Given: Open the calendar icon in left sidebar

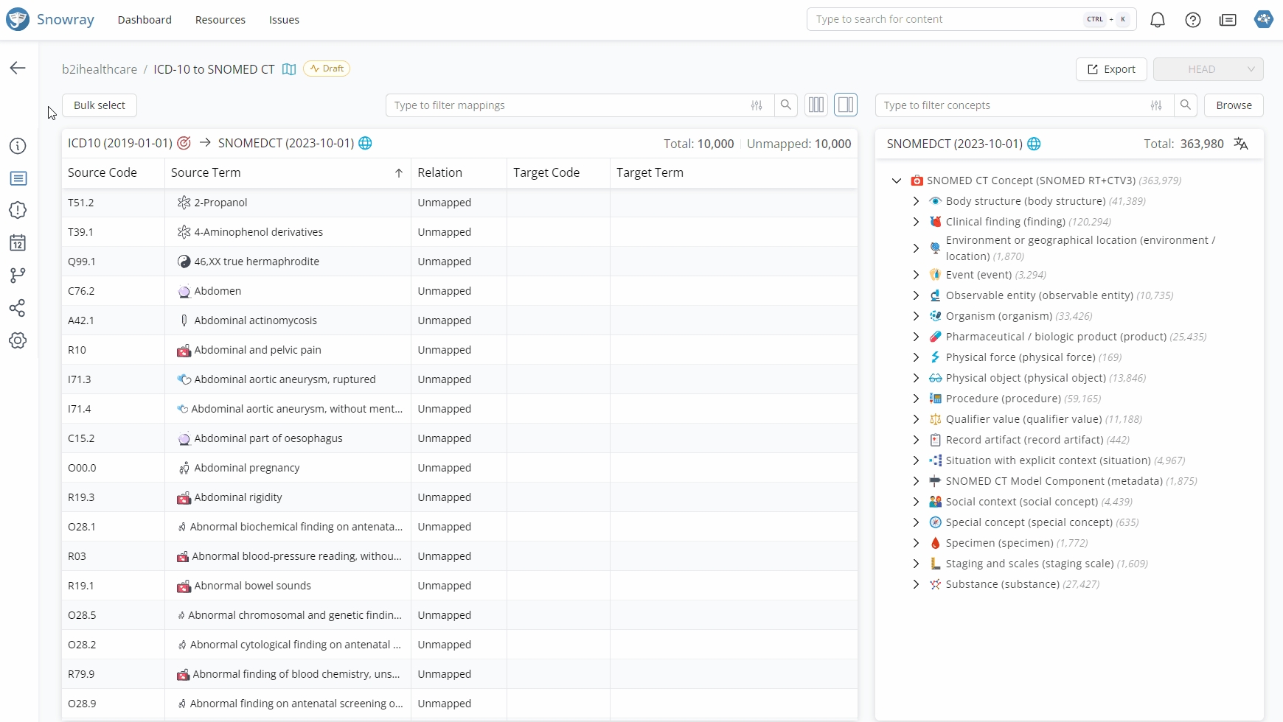Looking at the screenshot, I should (x=18, y=243).
